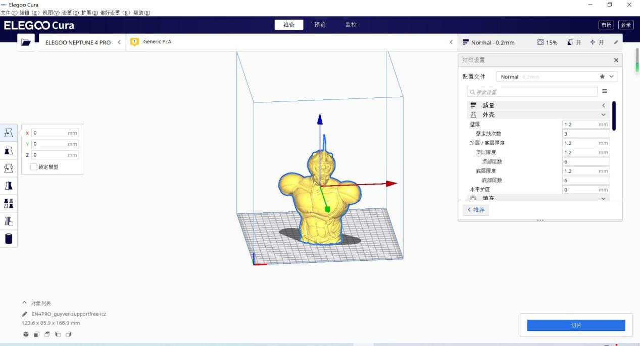Open the 编辑 menu
Viewport: 640px width, 346px height.
click(30, 13)
